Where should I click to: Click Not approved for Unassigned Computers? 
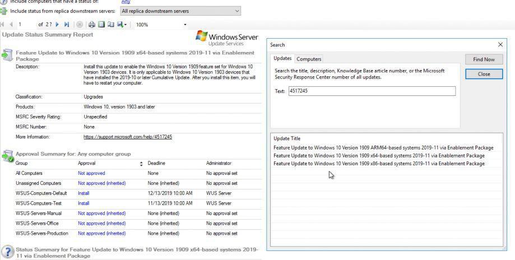[102, 183]
